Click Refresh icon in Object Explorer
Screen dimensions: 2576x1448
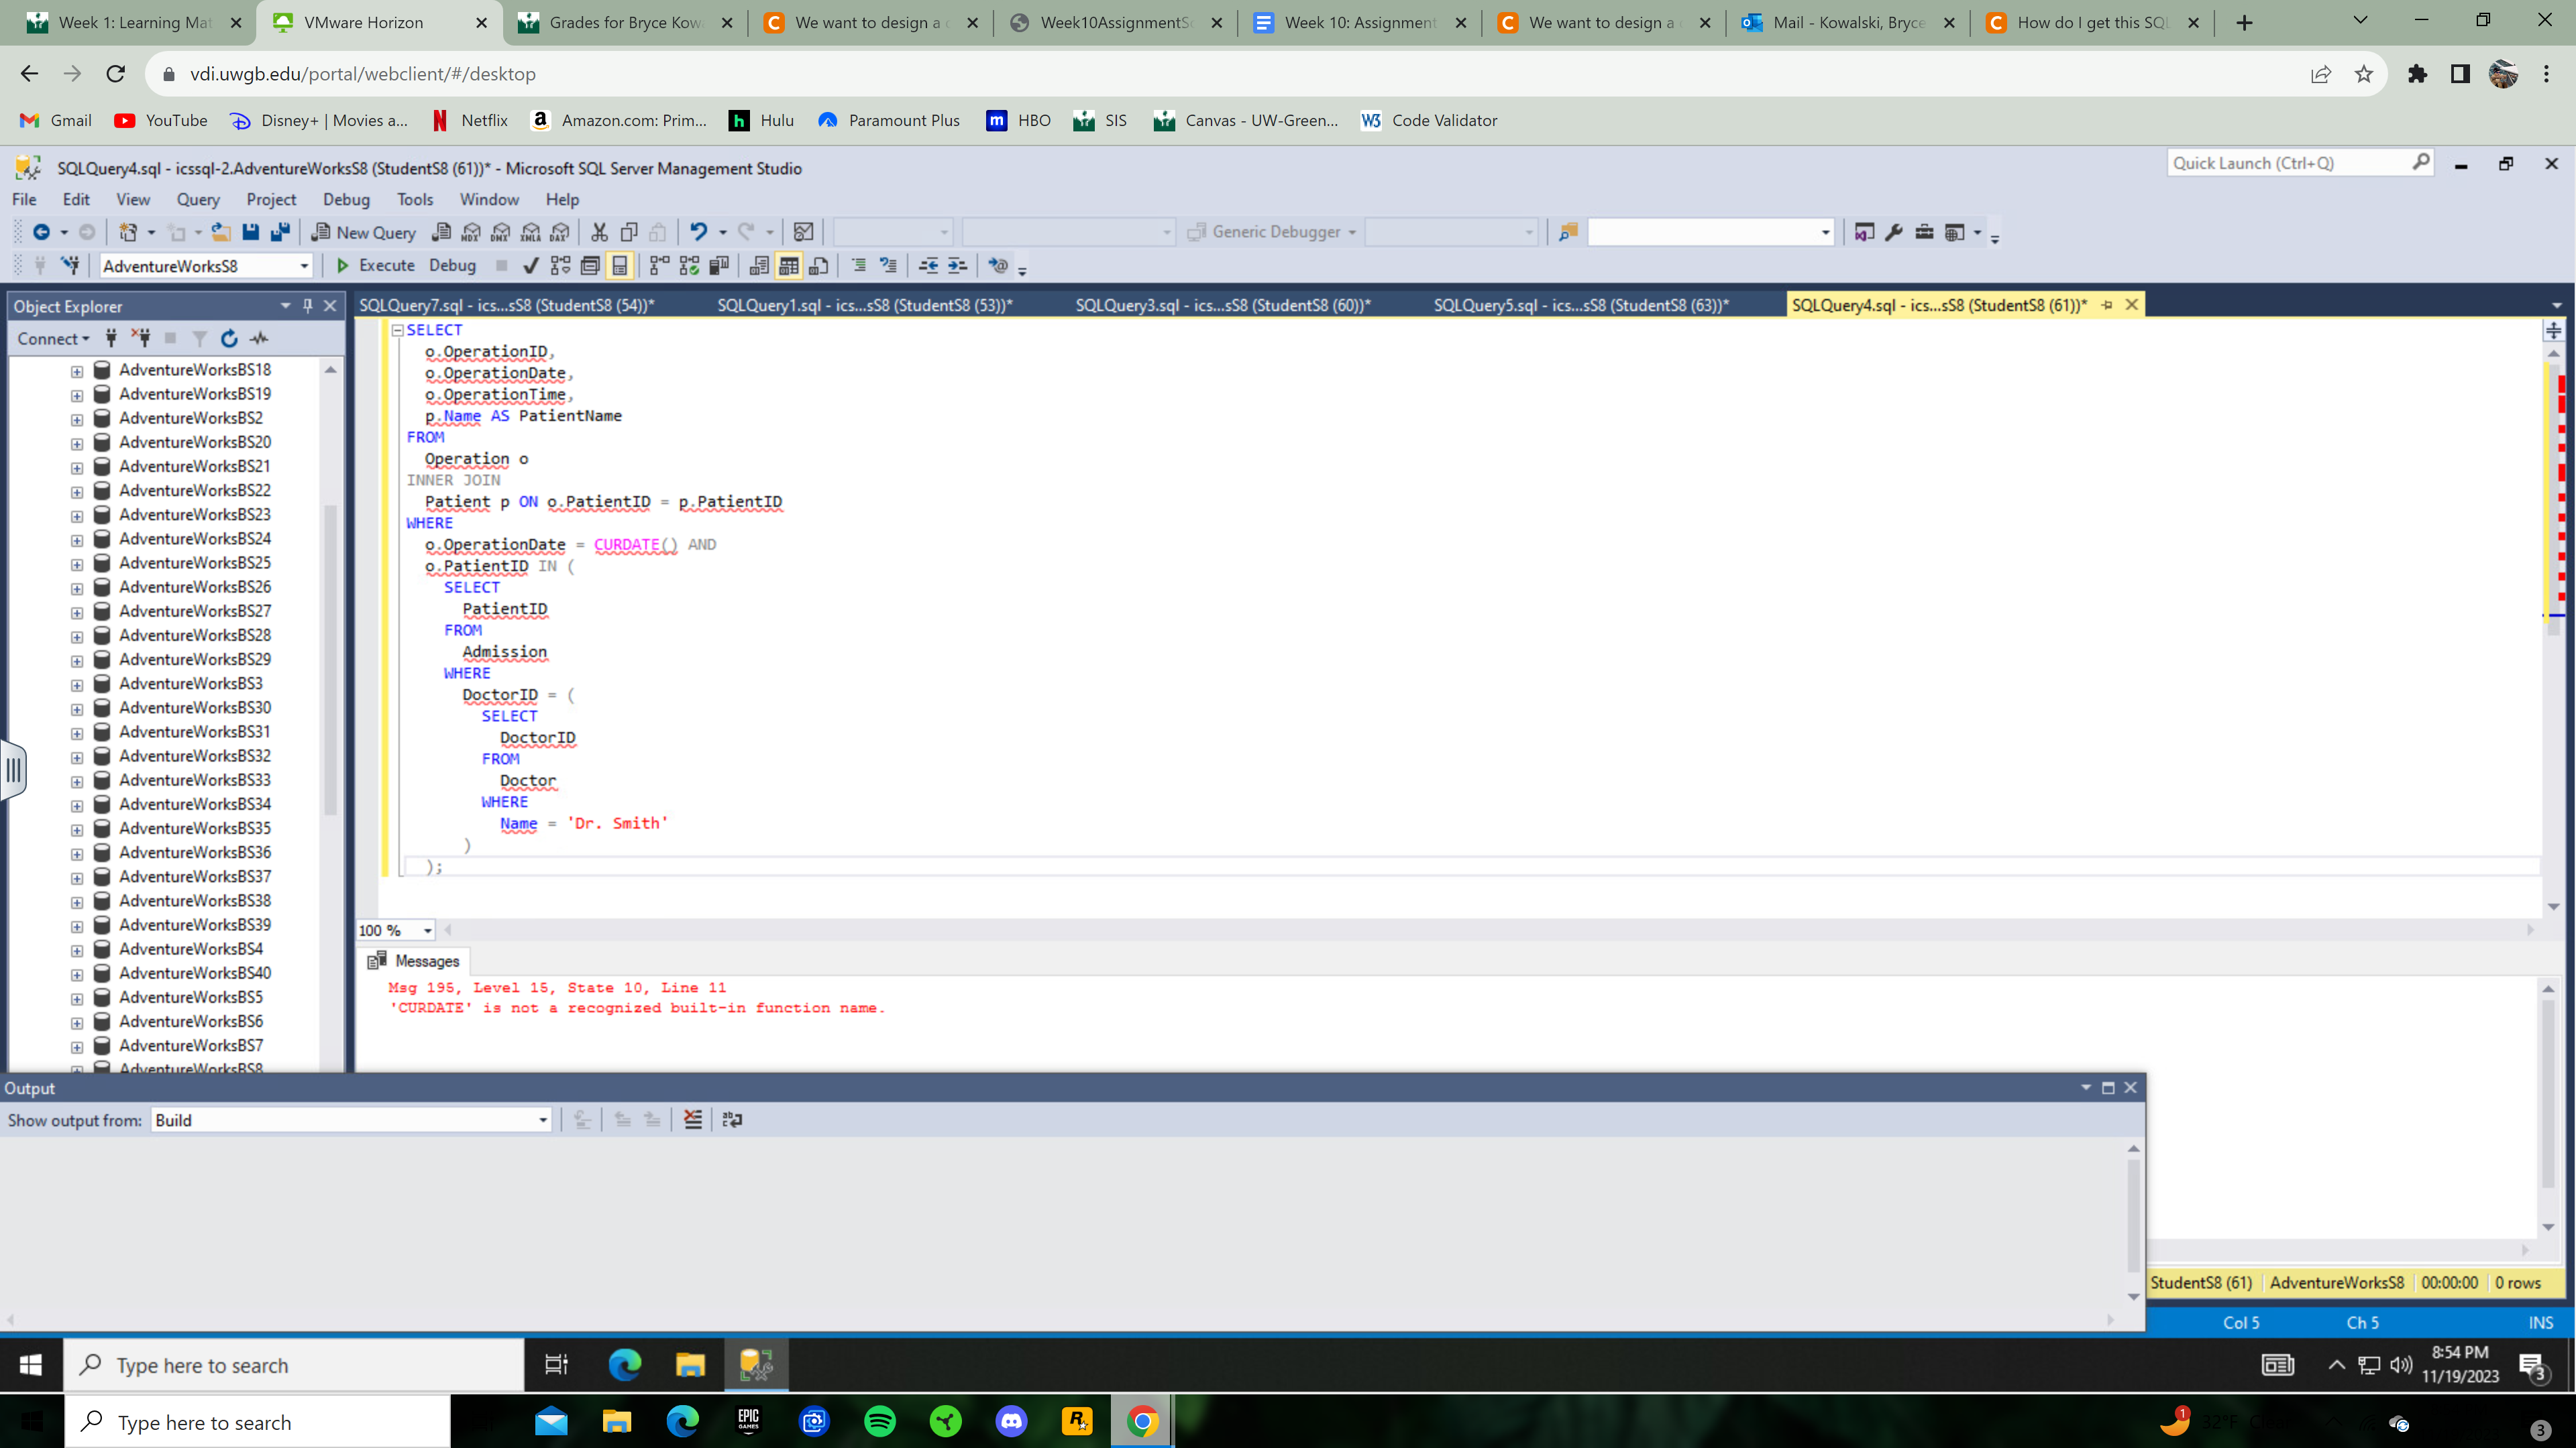point(229,339)
